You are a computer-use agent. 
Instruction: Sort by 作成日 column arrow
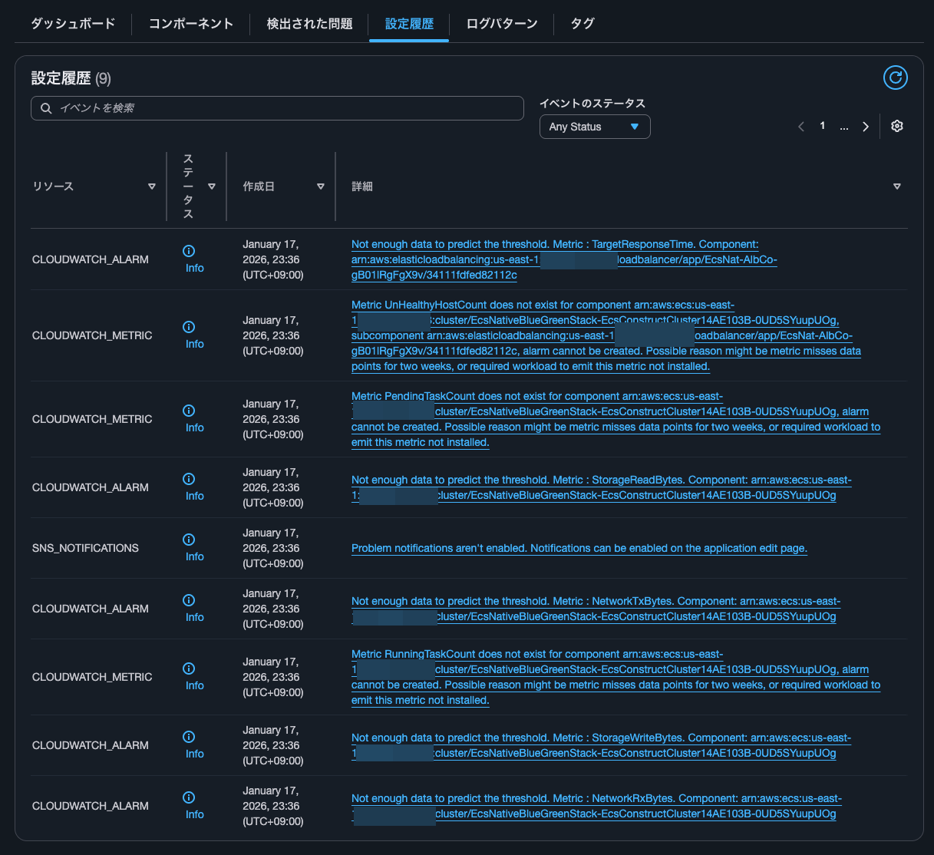pos(321,187)
